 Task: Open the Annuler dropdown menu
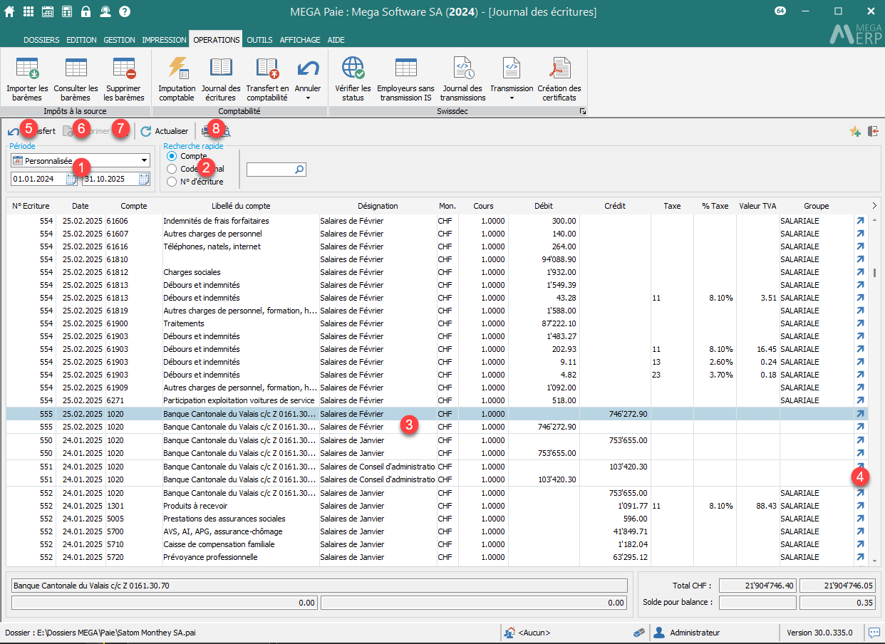(308, 98)
